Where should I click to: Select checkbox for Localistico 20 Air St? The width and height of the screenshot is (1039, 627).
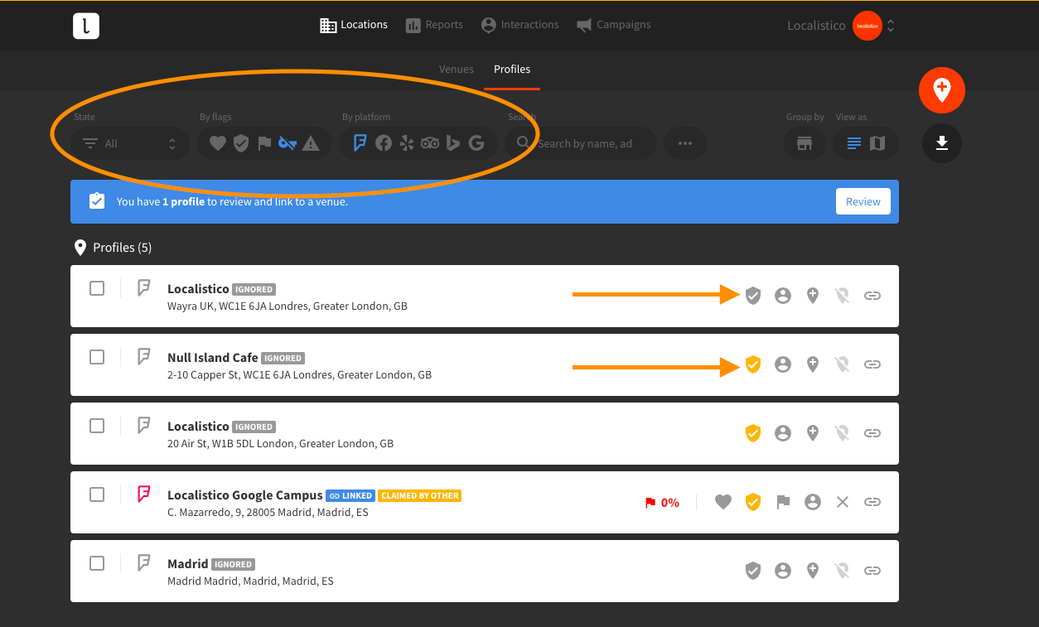tap(97, 426)
